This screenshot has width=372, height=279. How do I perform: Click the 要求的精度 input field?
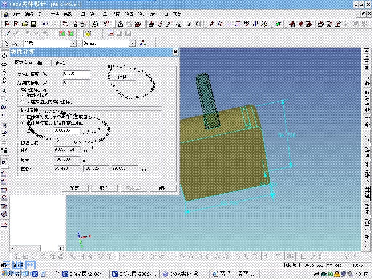click(76, 74)
